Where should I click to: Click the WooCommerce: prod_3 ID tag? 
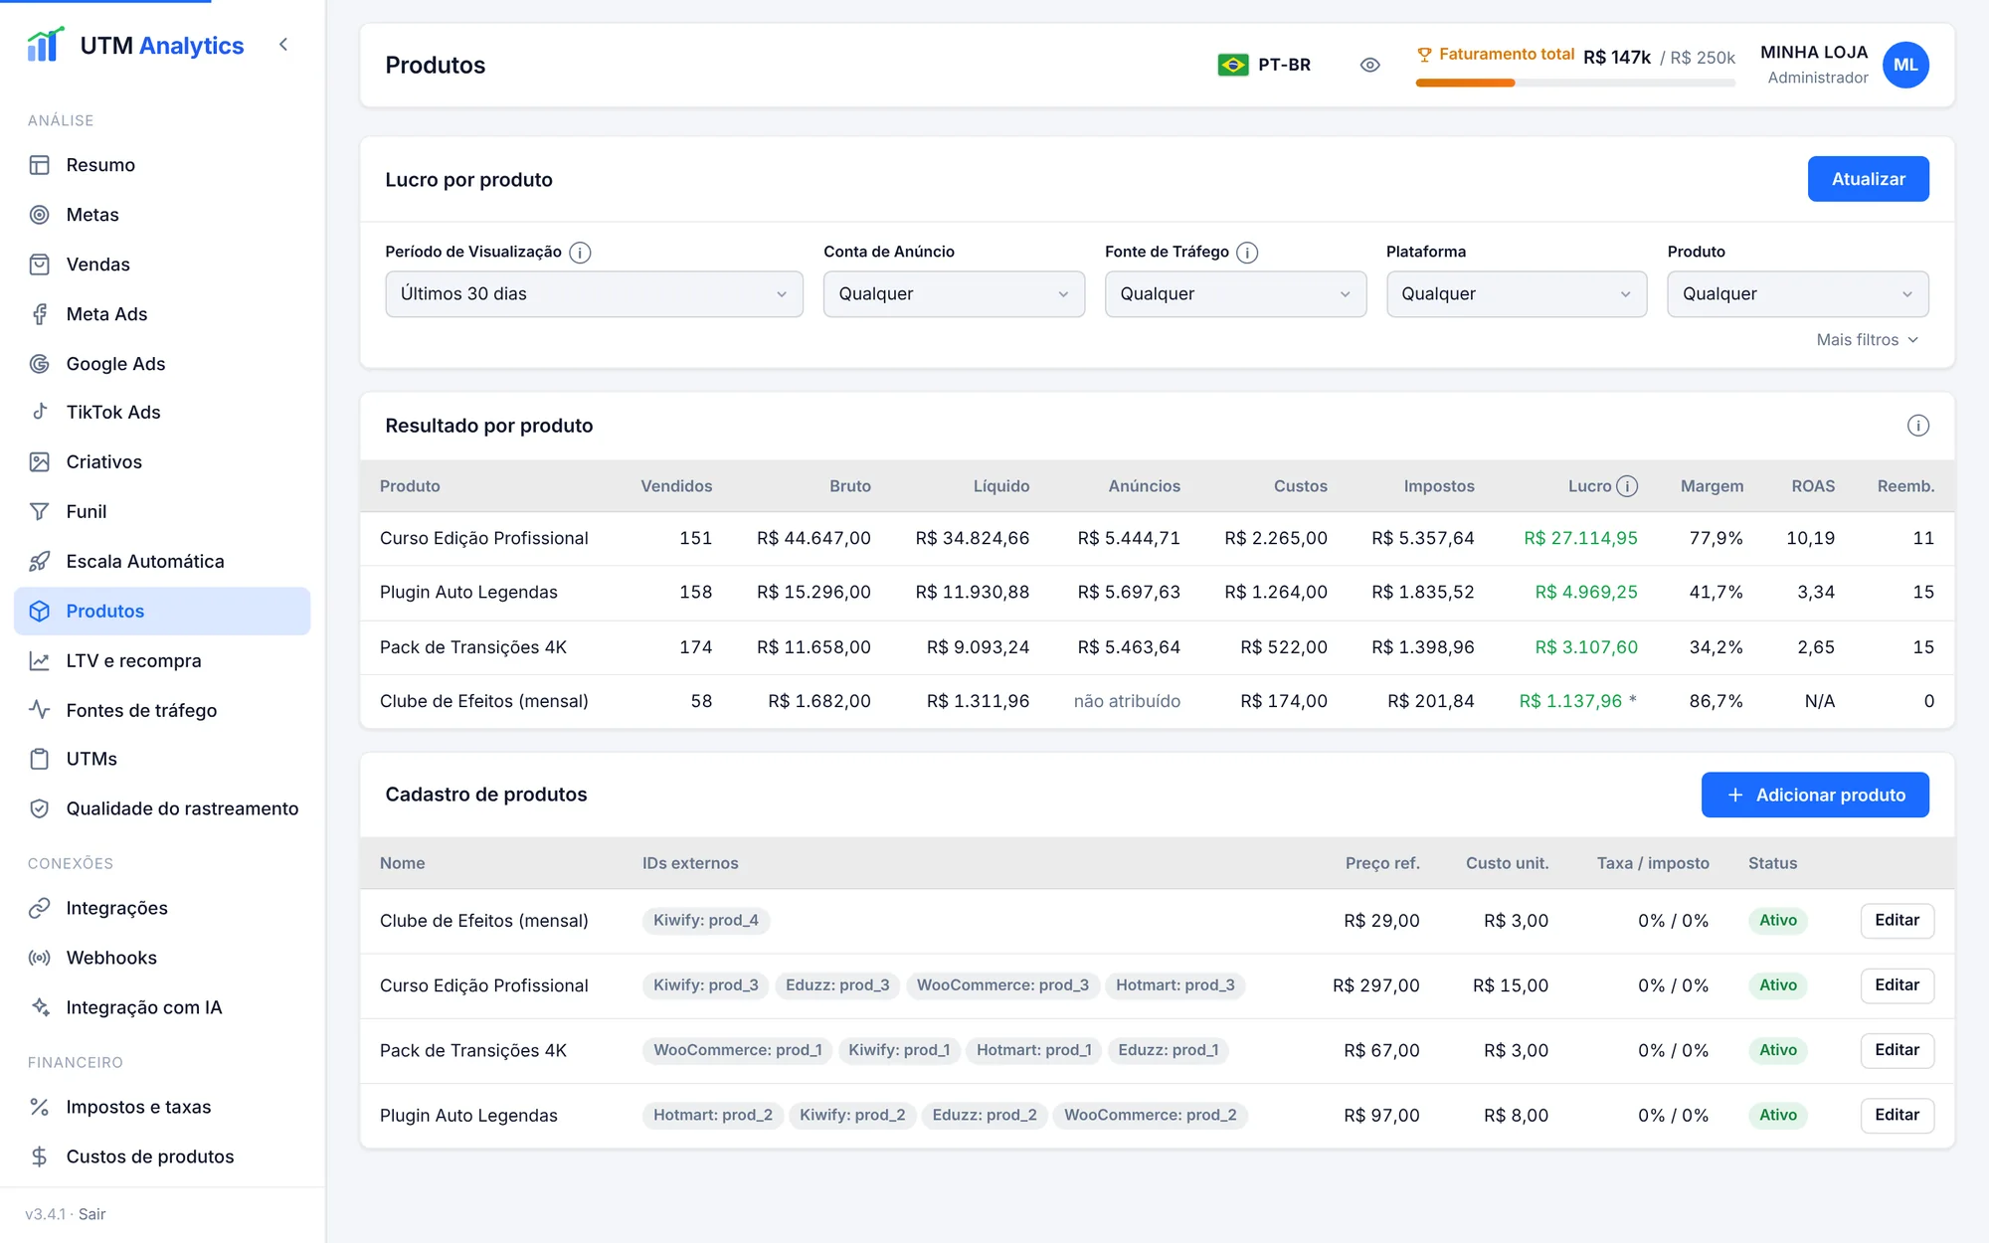[x=1002, y=985]
